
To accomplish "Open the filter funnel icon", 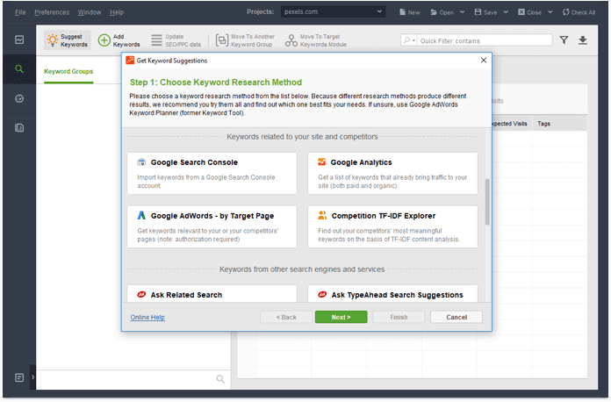I will pyautogui.click(x=564, y=39).
